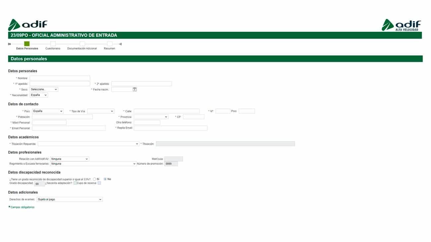Screen dimensions: 431x242
Task: Click the 23/09PO Oficial Administrativo title
Action: (64, 35)
